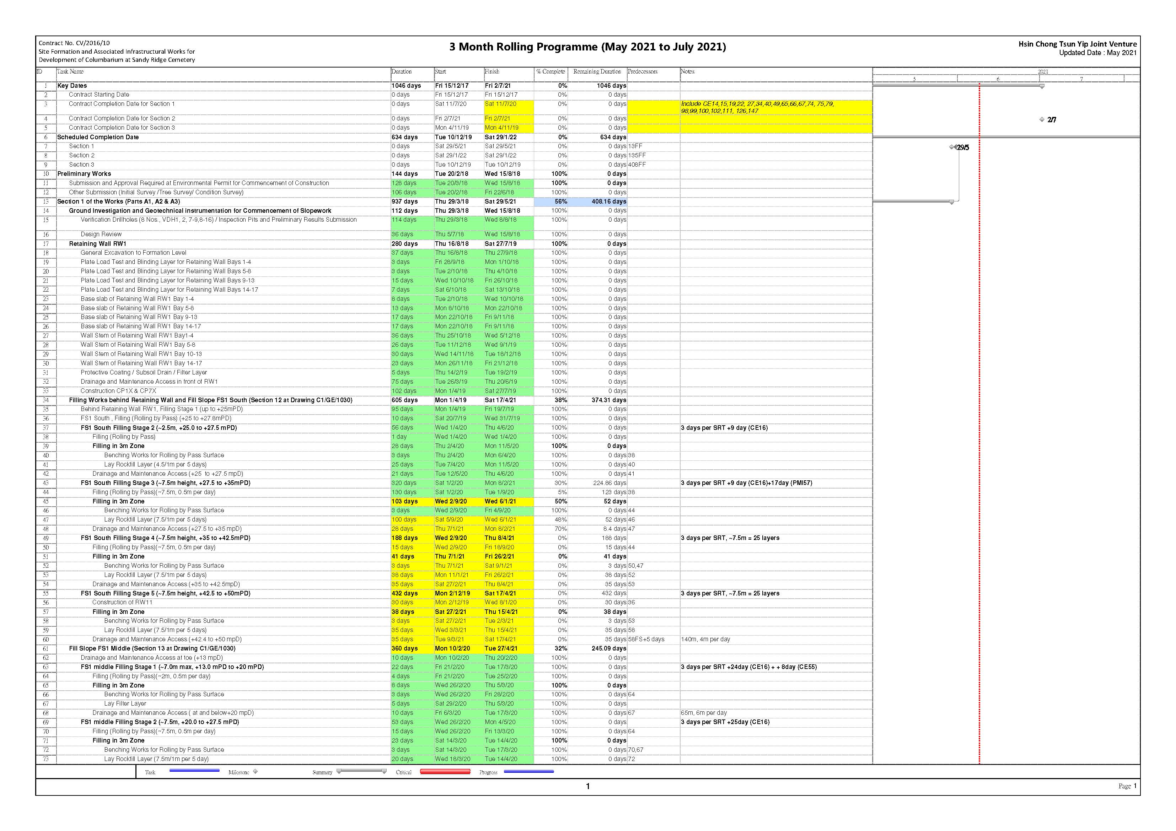
Task: Click the "Duration" column header
Action: tap(402, 72)
